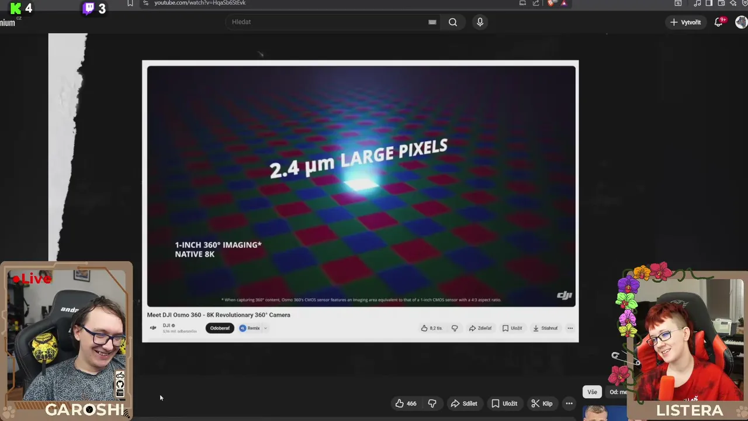Image resolution: width=748 pixels, height=421 pixels.
Task: Select the Vše filter chip
Action: click(x=592, y=392)
